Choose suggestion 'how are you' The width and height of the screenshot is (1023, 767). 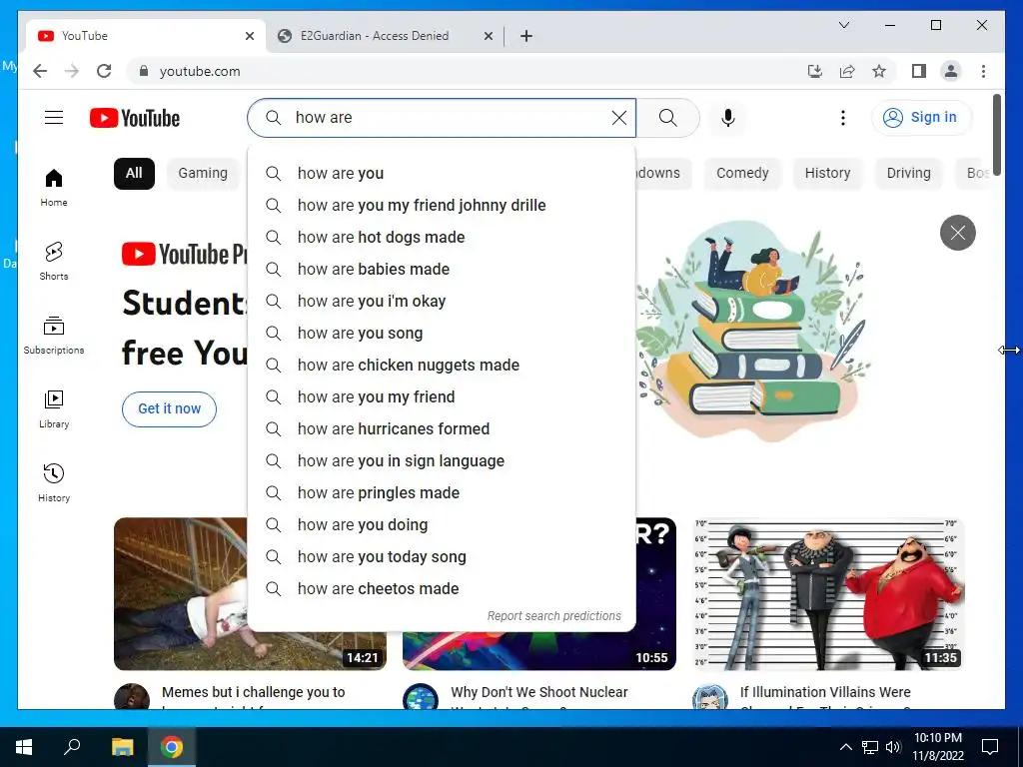coord(442,174)
